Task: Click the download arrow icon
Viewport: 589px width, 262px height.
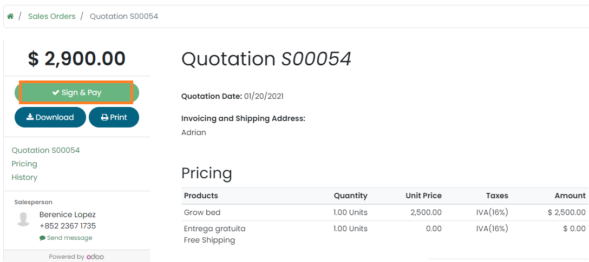Action: (x=30, y=117)
